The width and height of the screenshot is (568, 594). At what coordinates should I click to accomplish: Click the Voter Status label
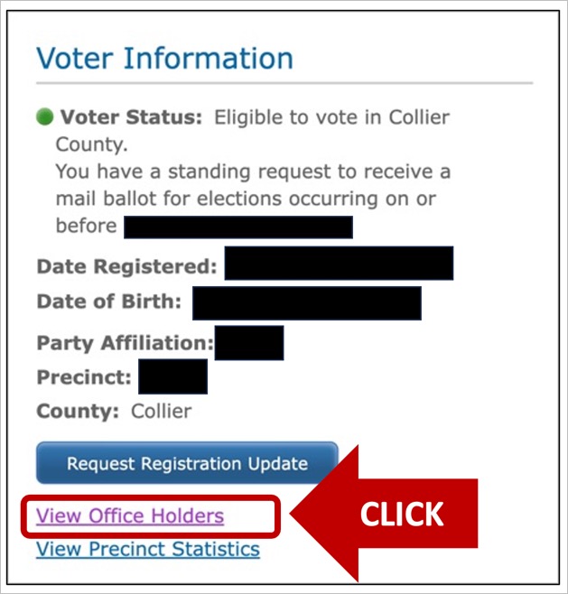pos(132,117)
